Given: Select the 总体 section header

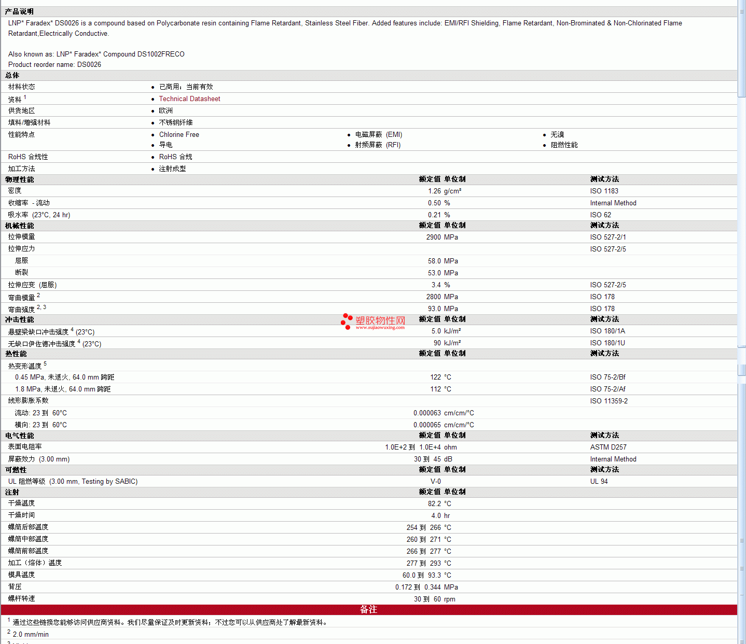Looking at the screenshot, I should tap(12, 75).
